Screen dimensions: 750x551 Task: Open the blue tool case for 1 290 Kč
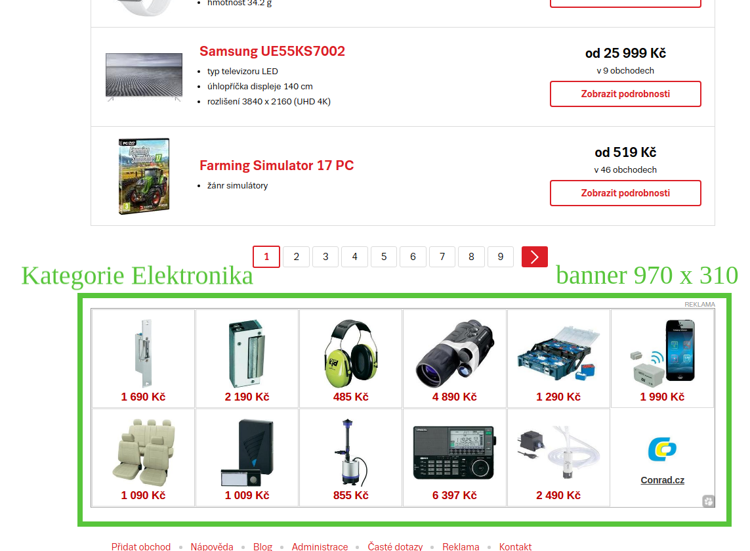[558, 359]
